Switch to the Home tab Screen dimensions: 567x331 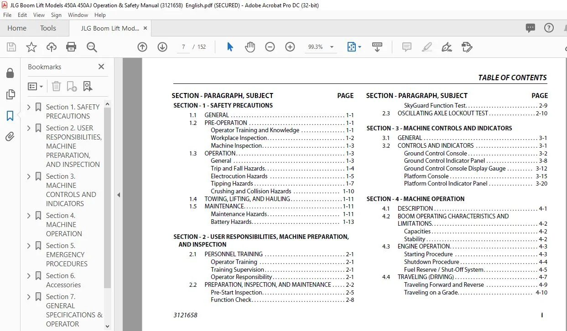tap(17, 28)
